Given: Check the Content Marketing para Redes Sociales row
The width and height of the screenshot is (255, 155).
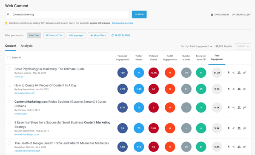Looking at the screenshot, I should [9, 101].
